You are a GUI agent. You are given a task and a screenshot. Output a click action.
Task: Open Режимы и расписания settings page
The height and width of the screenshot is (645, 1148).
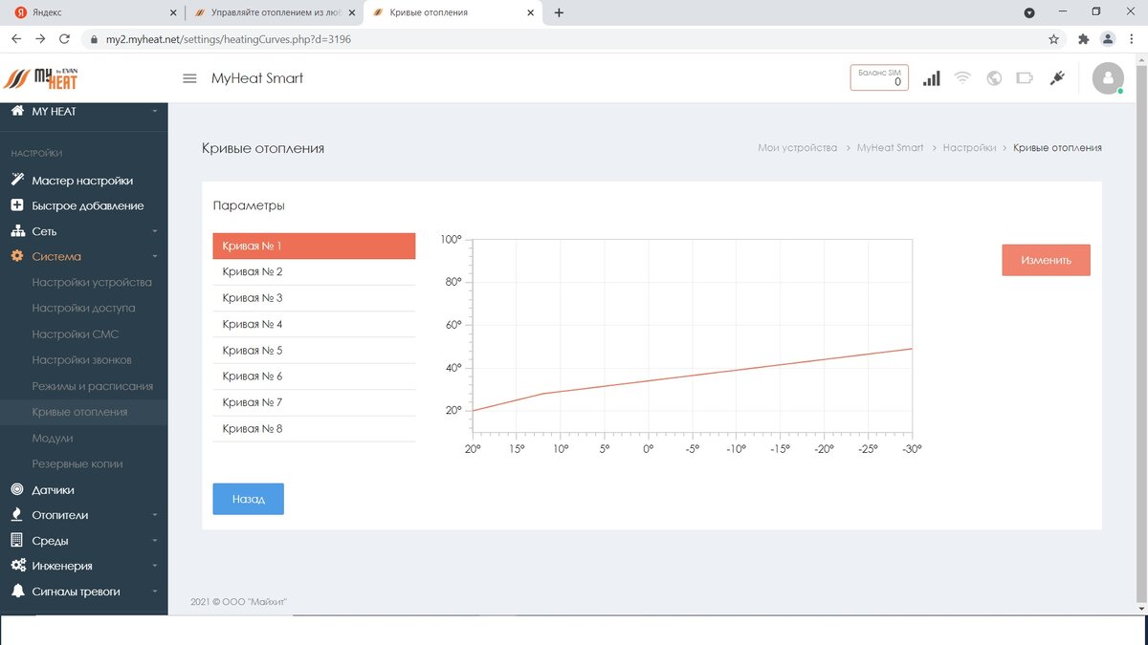coord(93,386)
